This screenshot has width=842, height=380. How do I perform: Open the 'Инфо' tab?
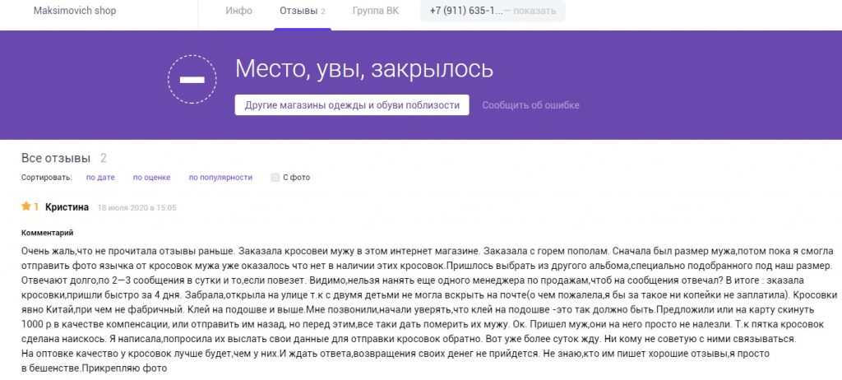pyautogui.click(x=239, y=11)
